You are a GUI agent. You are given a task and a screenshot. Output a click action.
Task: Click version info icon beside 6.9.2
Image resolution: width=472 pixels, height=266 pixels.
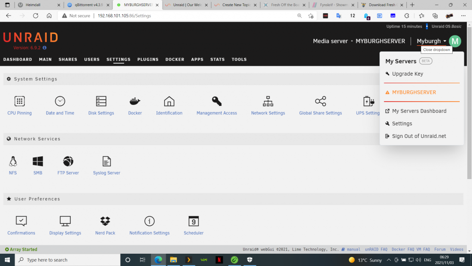tap(44, 48)
